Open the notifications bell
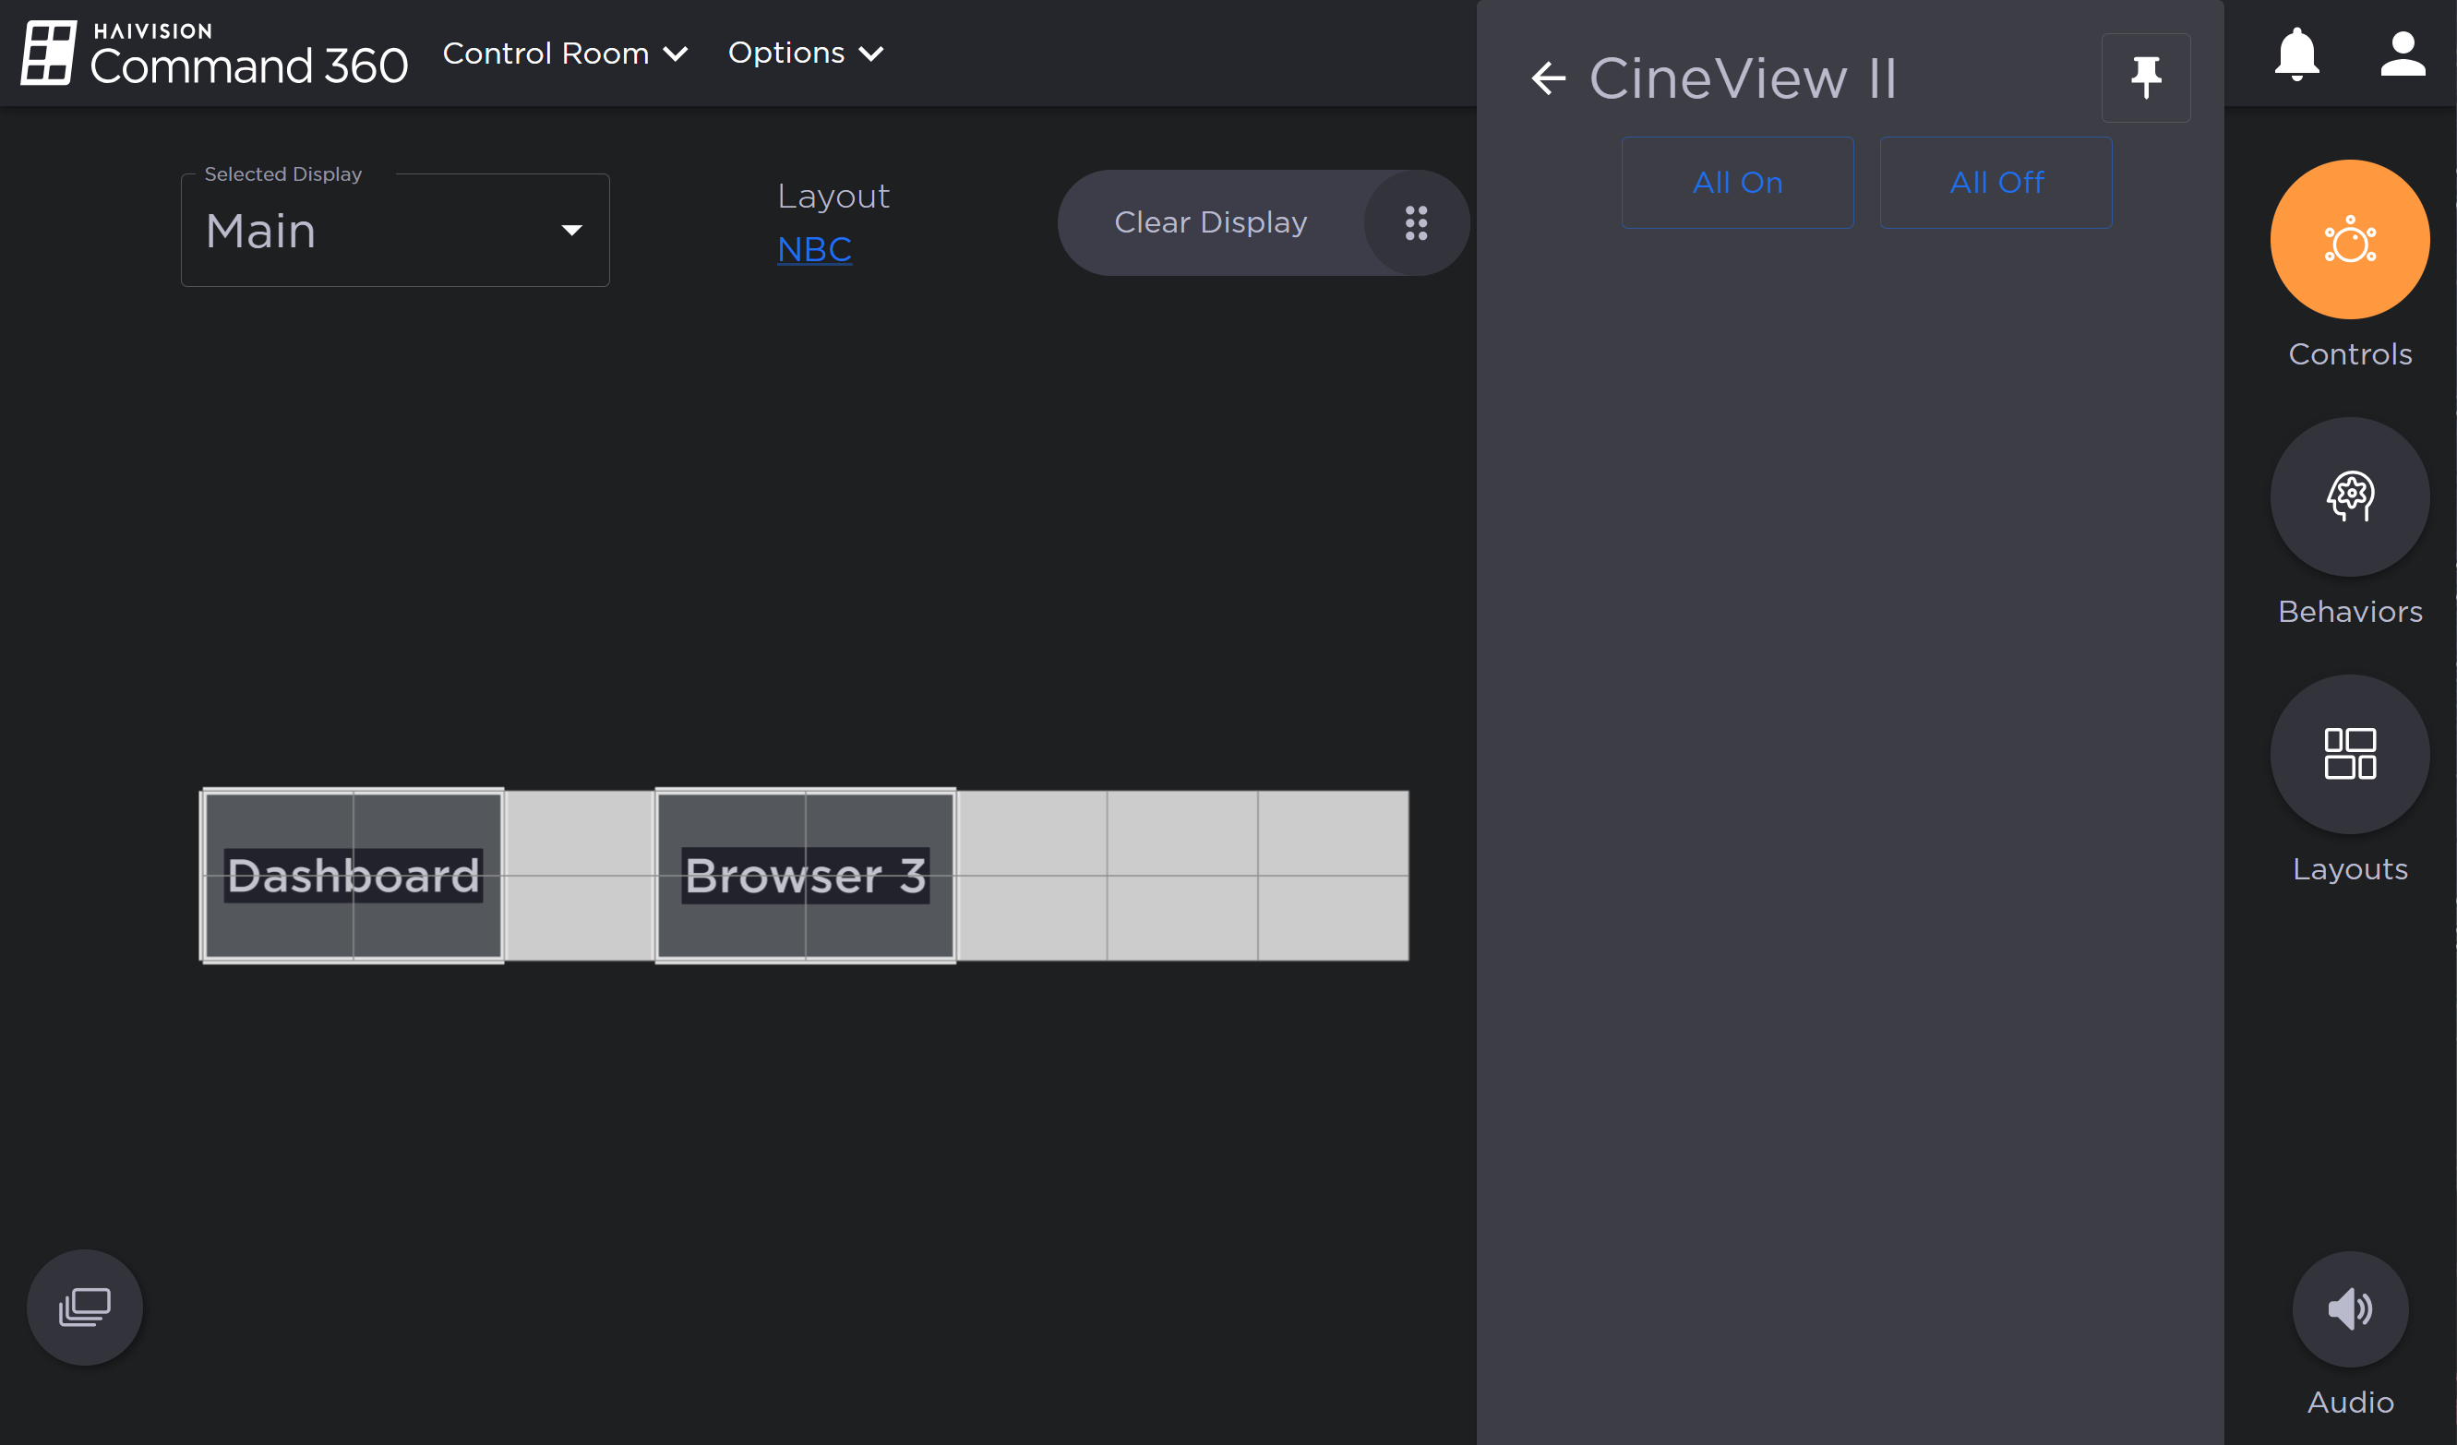2457x1445 pixels. (2296, 53)
